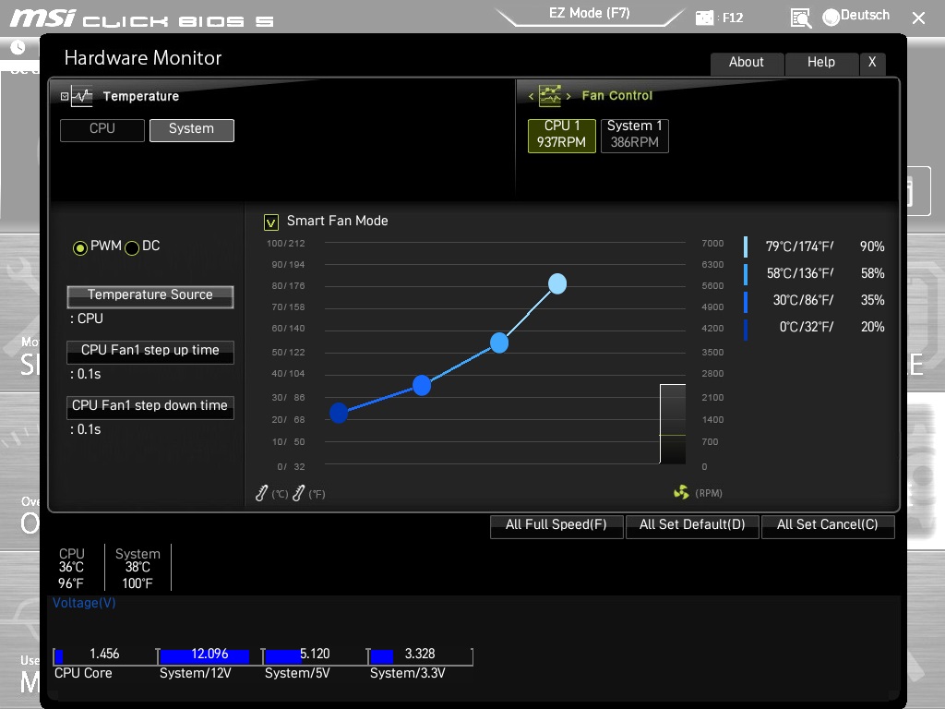
Task: Click the 79°C legend color swatch
Action: (746, 247)
